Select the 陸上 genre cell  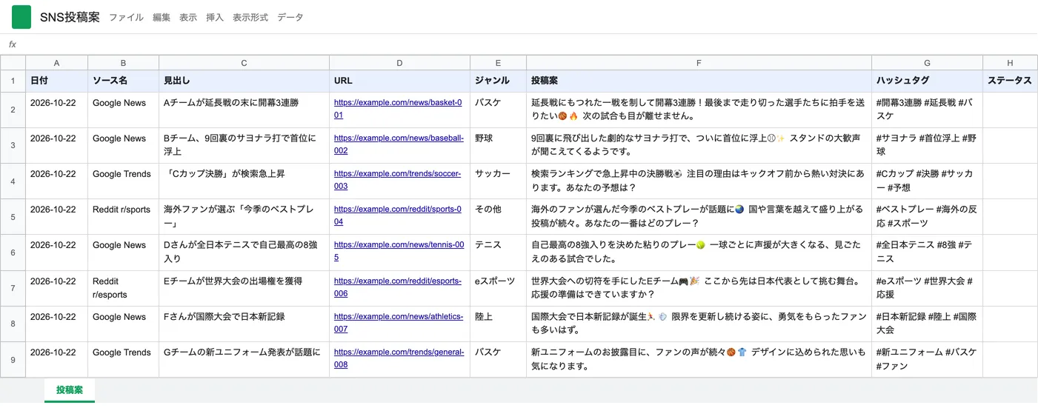498,324
